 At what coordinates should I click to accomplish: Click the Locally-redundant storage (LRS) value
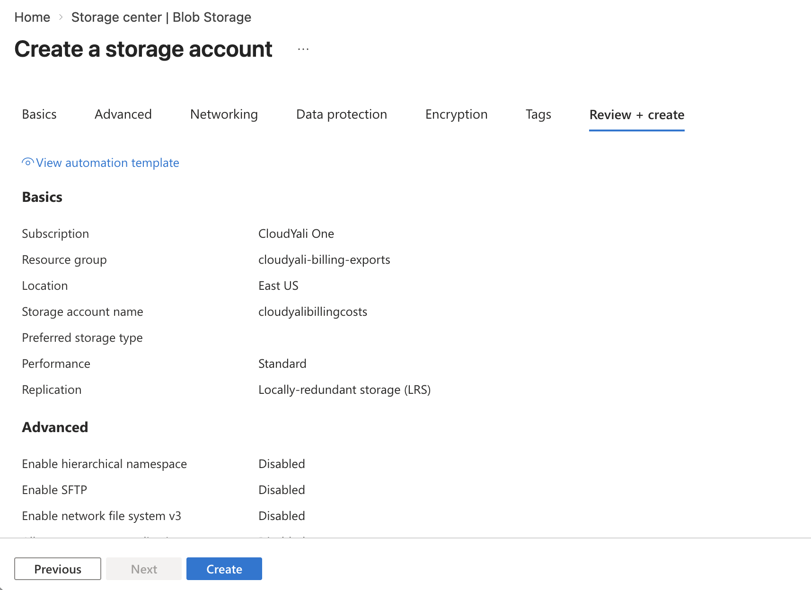pos(344,390)
